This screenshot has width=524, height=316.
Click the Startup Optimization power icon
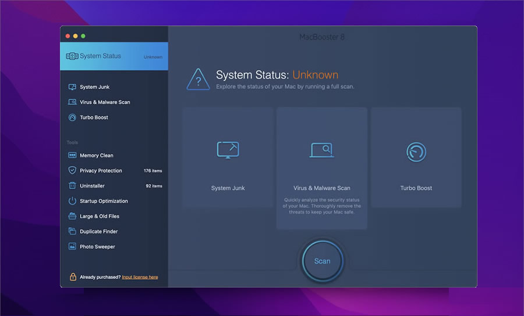click(72, 201)
